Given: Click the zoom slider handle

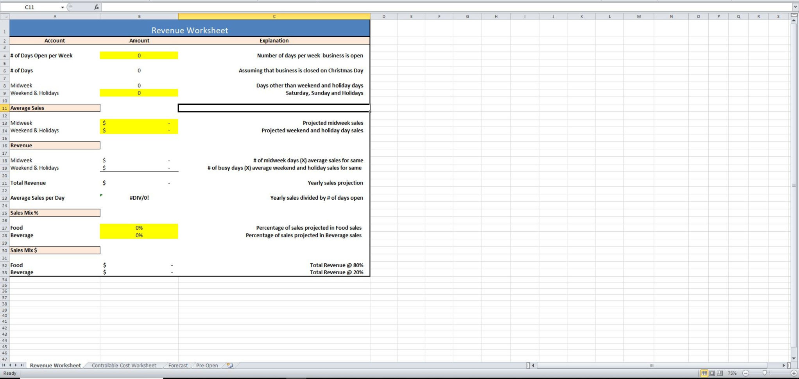Looking at the screenshot, I should [x=765, y=373].
